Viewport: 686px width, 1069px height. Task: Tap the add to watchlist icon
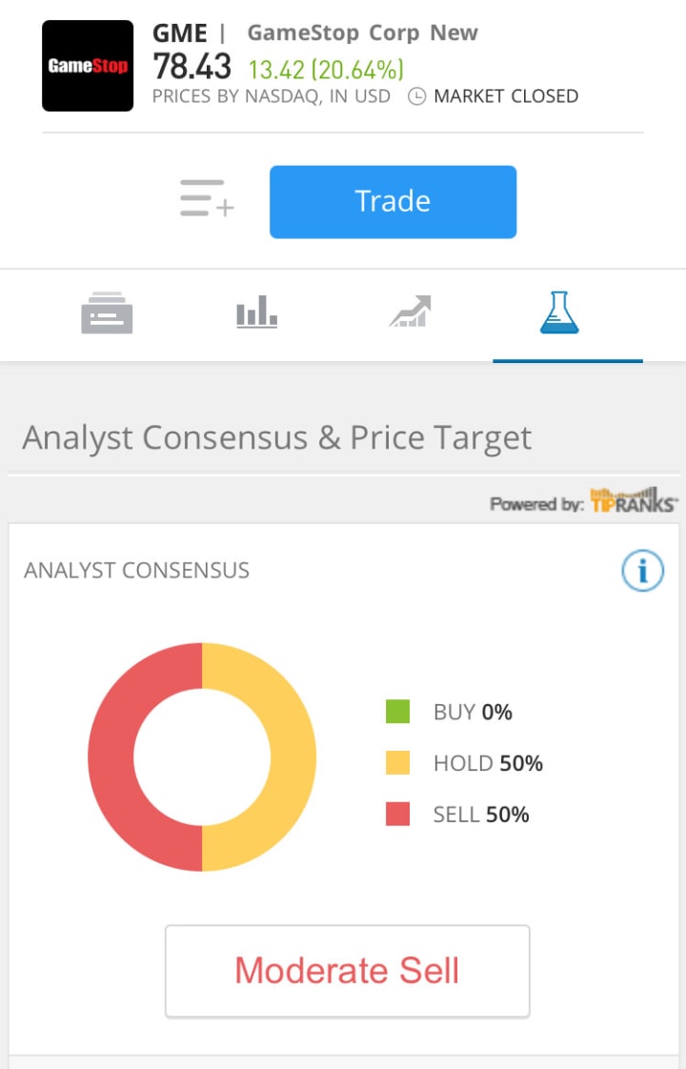coord(207,198)
